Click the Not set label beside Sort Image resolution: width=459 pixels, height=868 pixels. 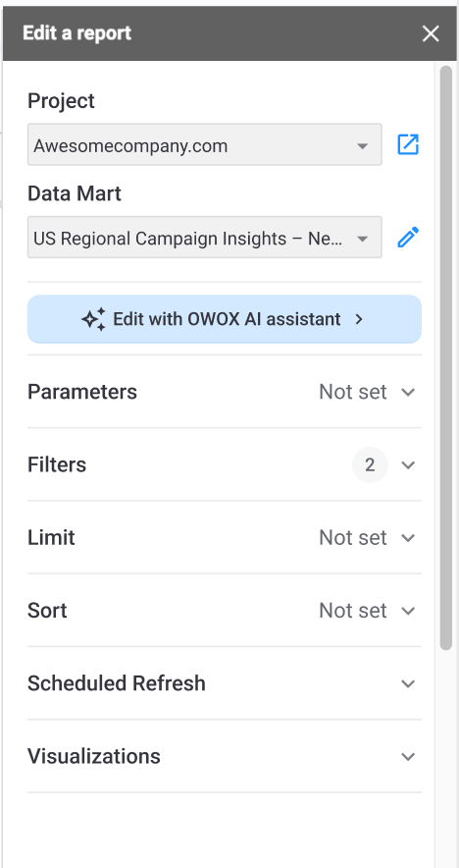353,611
